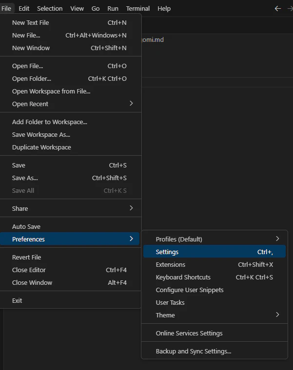This screenshot has width=293, height=370.
Task: Select Configure User Snippets
Action: click(215, 290)
